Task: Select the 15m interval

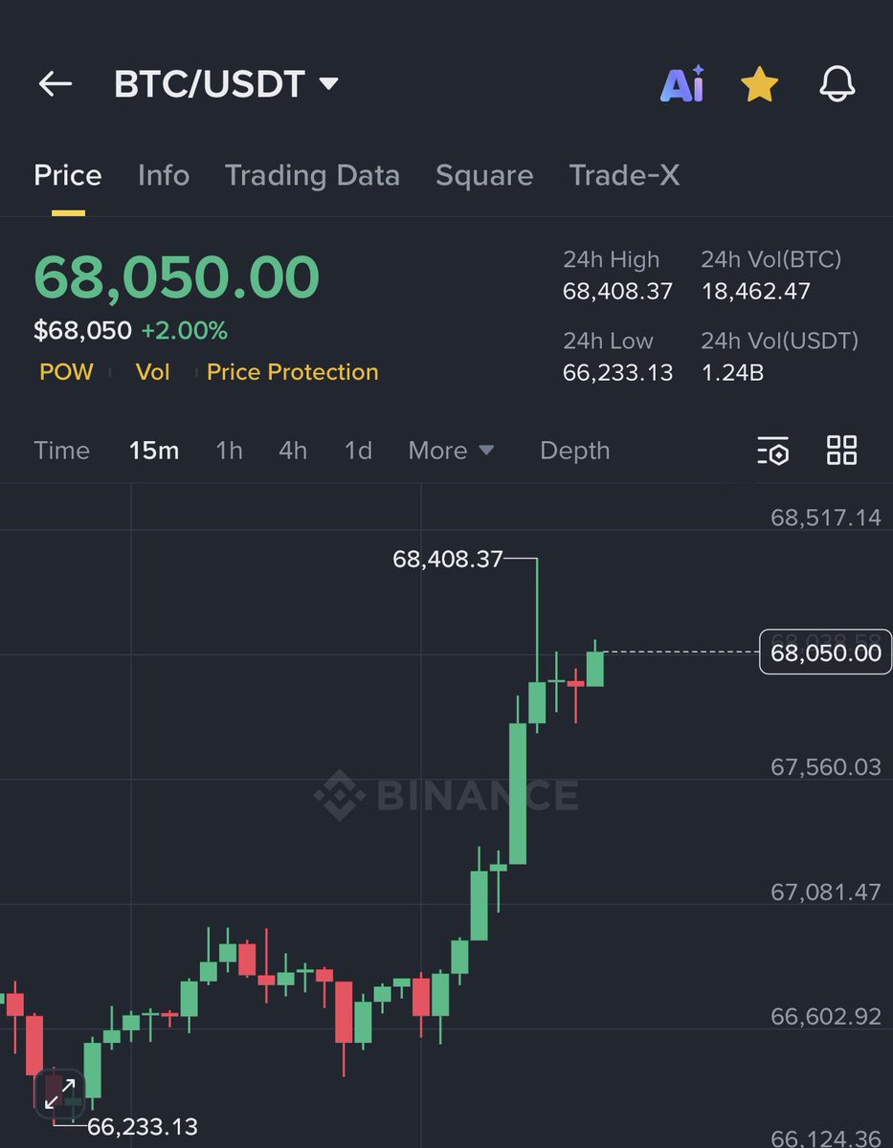Action: pyautogui.click(x=154, y=451)
